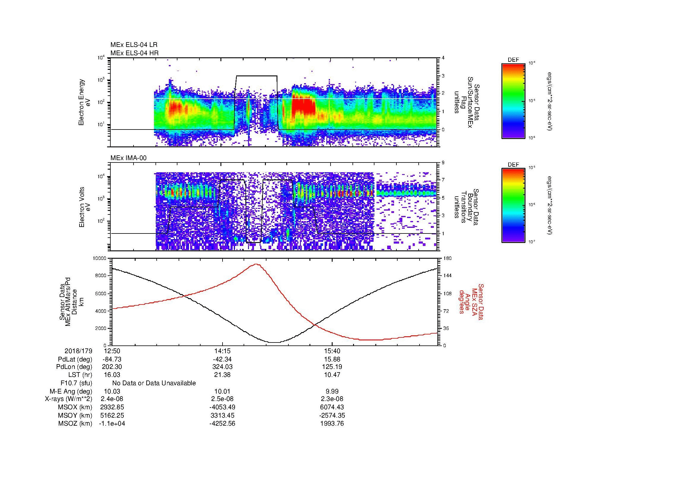Click the 'MSOZ (km)' row label

(x=75, y=424)
